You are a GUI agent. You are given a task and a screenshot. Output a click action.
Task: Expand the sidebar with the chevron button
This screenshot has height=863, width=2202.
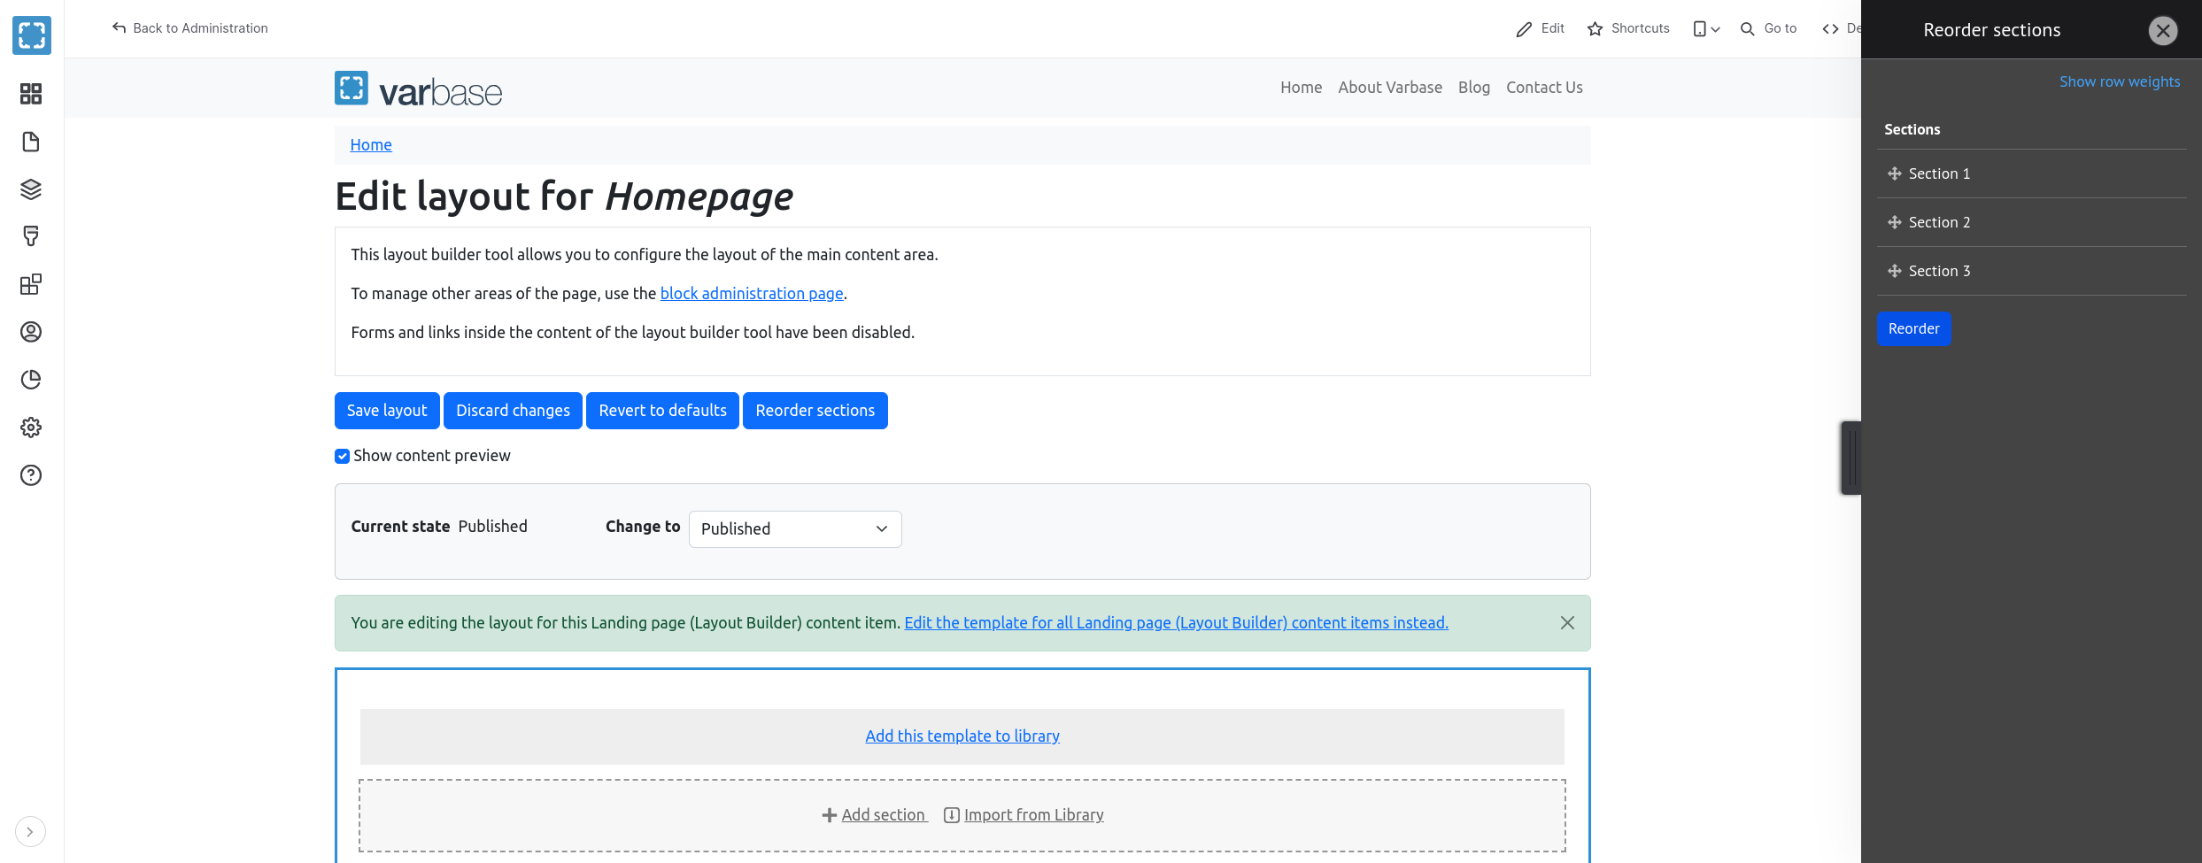pos(30,832)
